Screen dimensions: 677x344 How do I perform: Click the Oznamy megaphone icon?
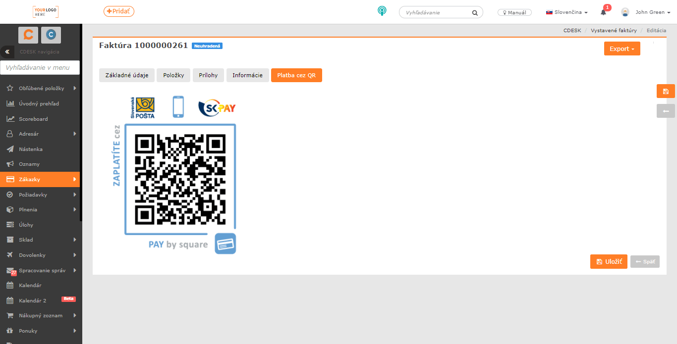pyautogui.click(x=10, y=164)
